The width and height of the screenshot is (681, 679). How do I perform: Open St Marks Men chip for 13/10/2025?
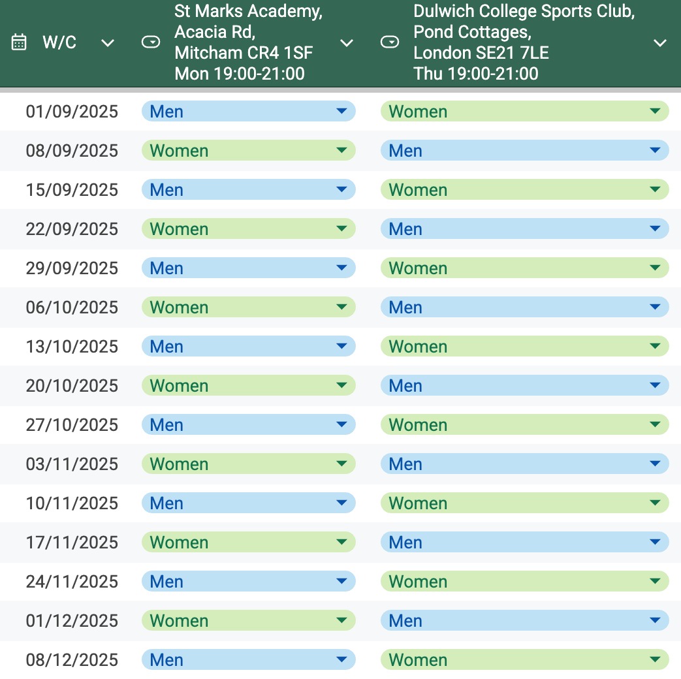[x=248, y=347]
